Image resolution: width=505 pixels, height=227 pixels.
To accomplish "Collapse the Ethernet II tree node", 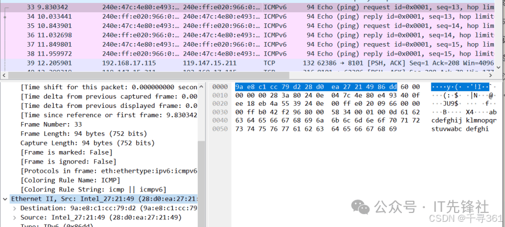I will pos(5,199).
